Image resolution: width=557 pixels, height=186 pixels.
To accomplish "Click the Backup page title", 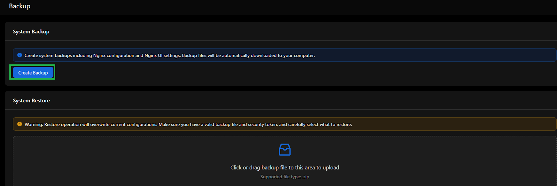I will (x=19, y=6).
